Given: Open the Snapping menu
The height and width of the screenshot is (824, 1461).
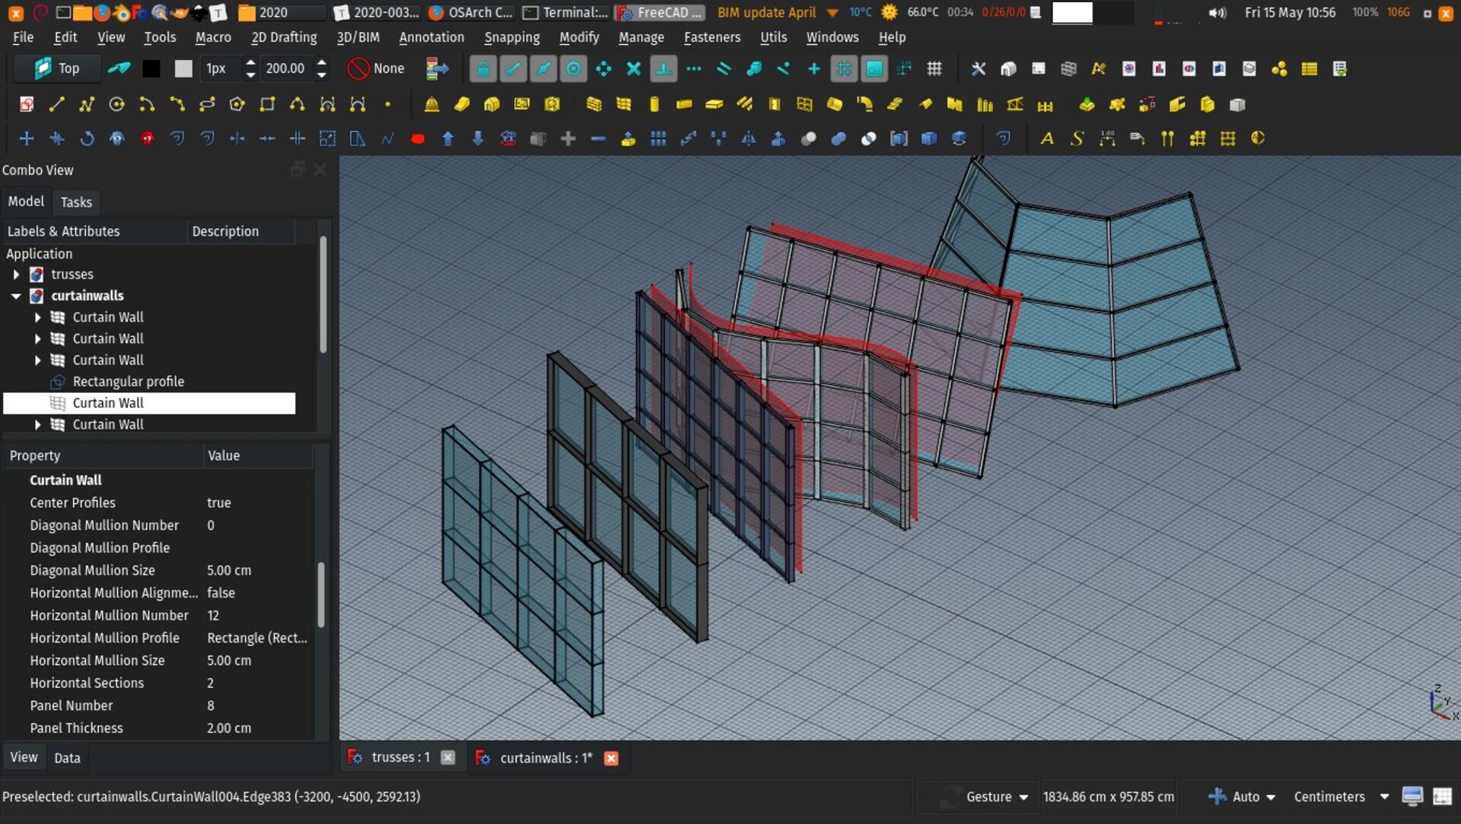Looking at the screenshot, I should point(512,36).
